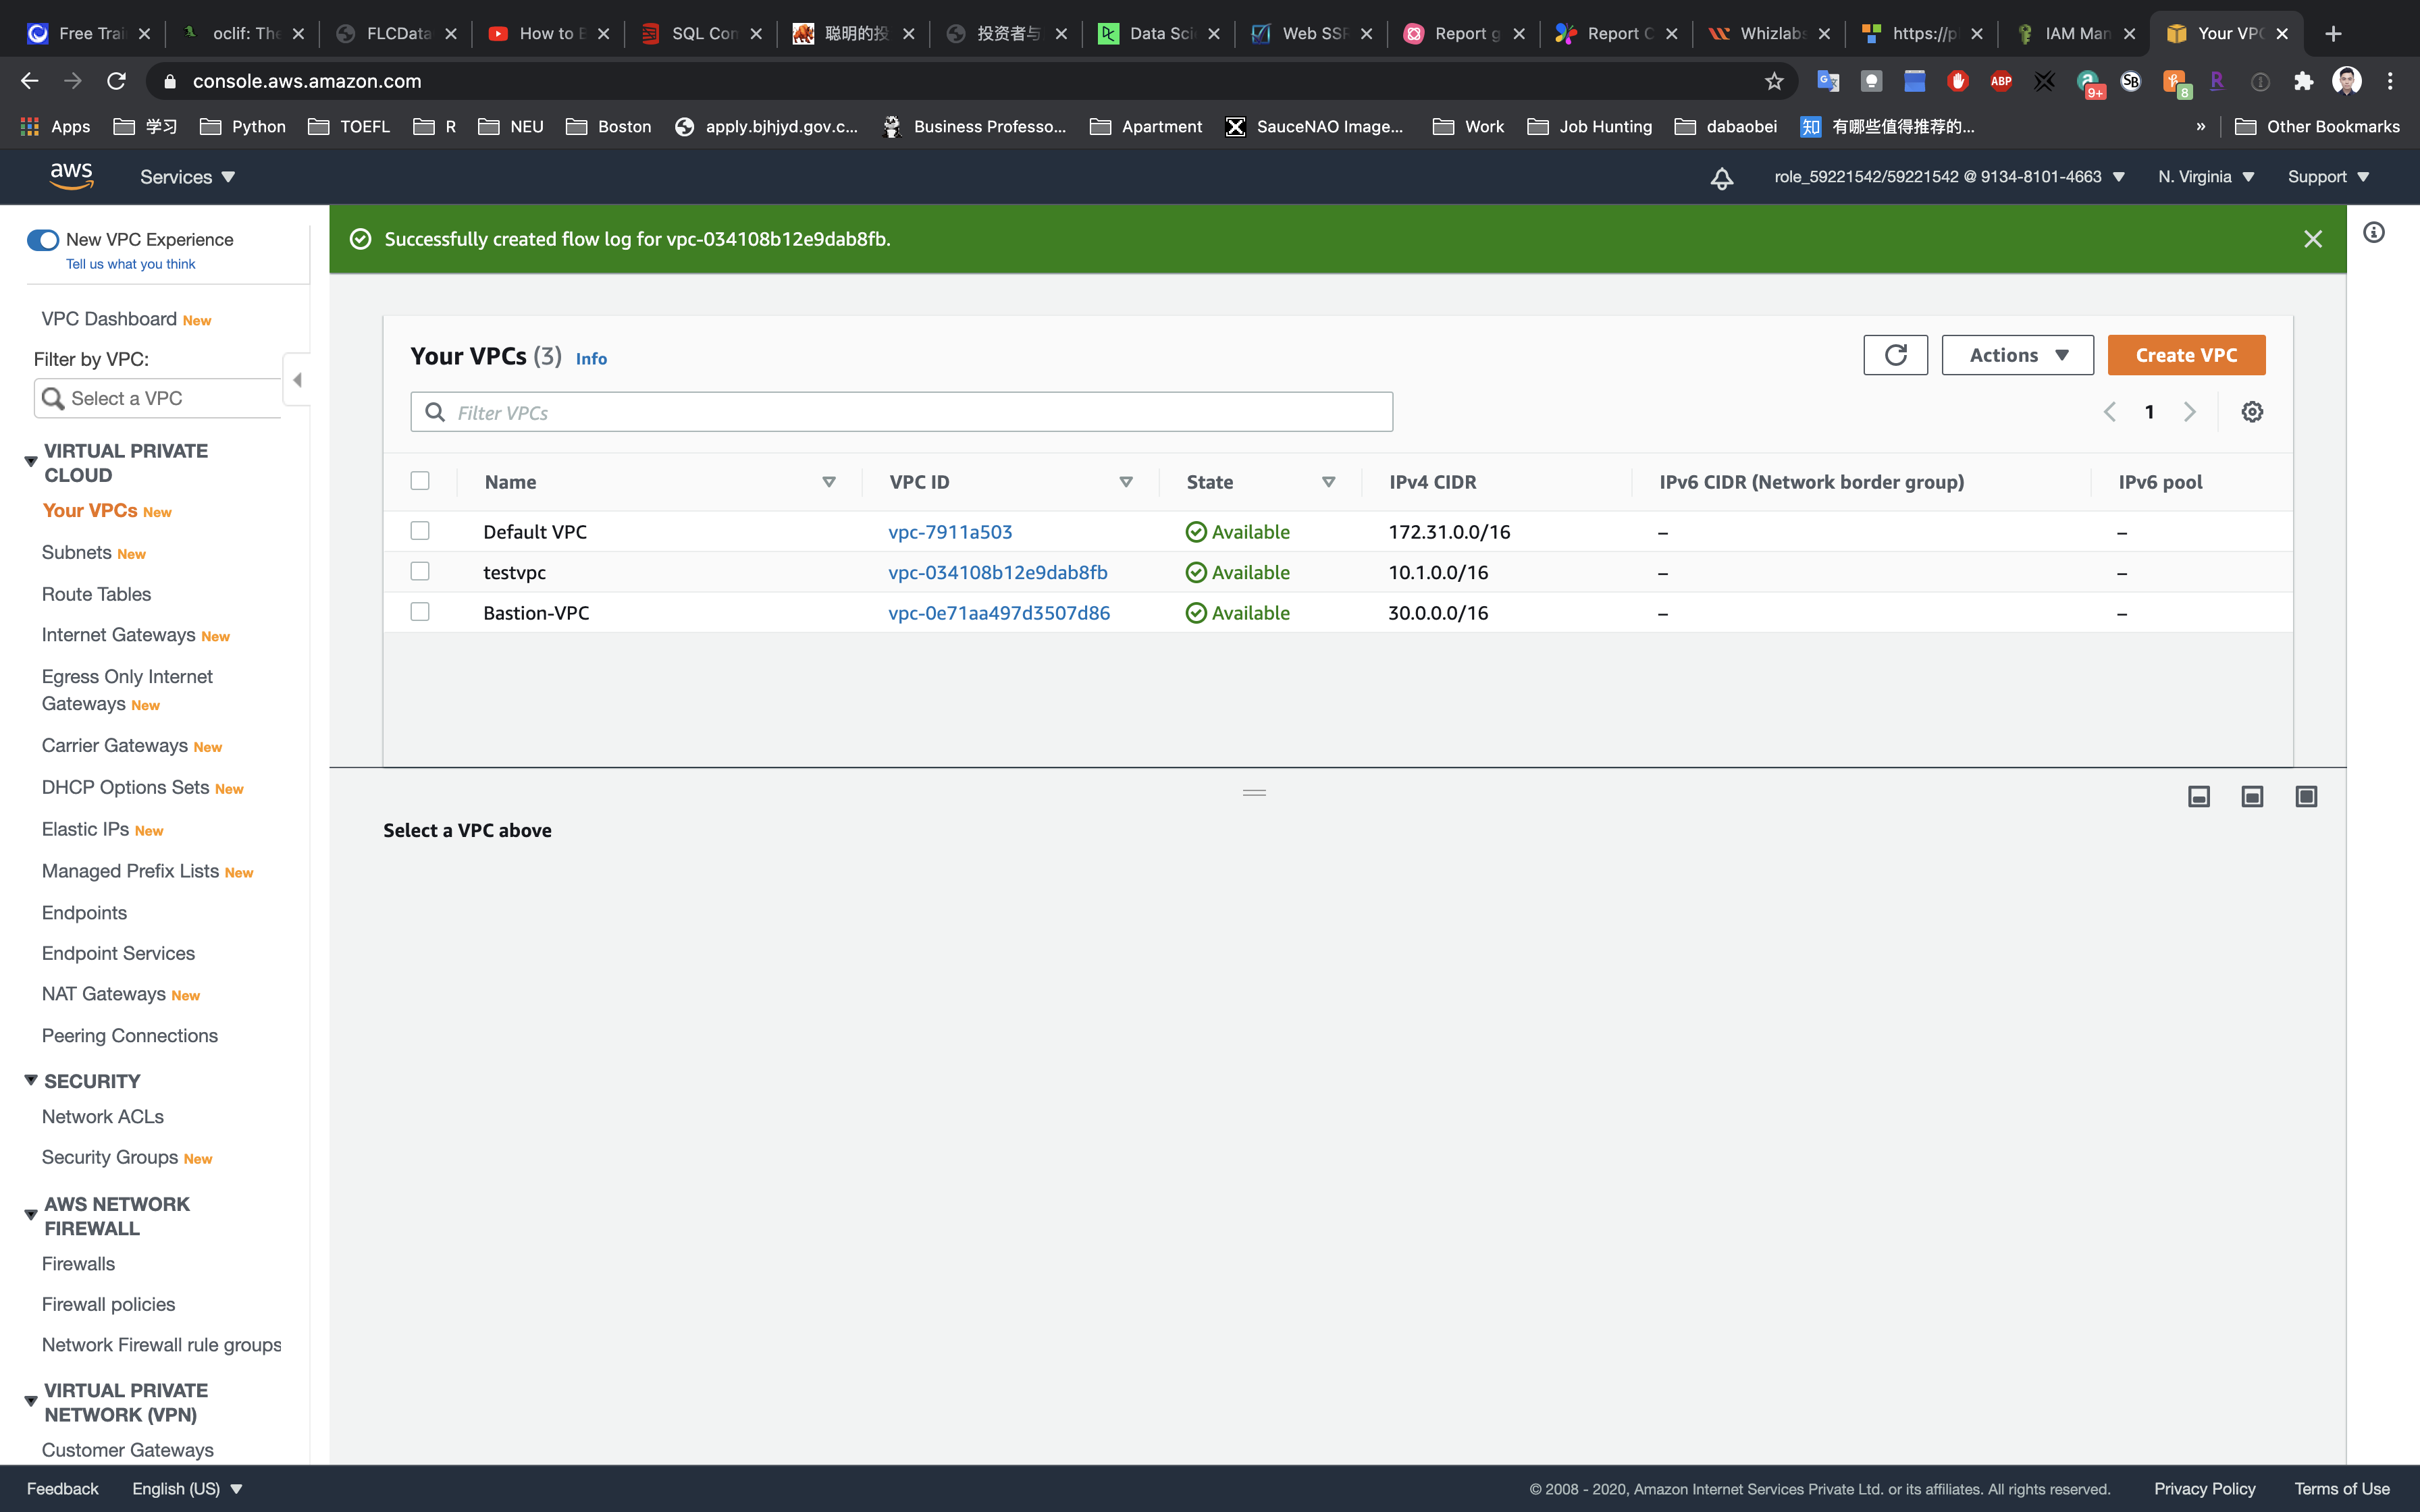The image size is (2420, 1512).
Task: Open the Services menu
Action: (x=187, y=177)
